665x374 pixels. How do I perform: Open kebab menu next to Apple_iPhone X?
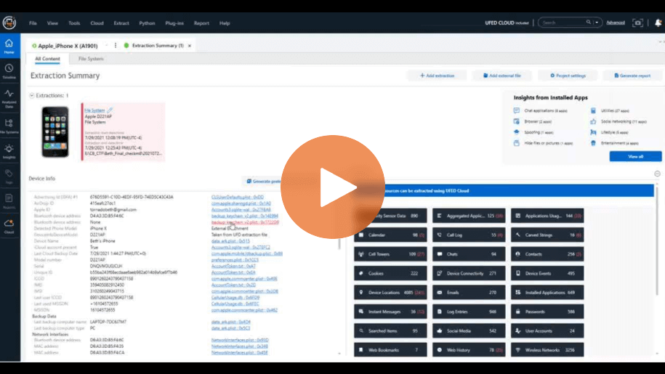click(x=116, y=46)
